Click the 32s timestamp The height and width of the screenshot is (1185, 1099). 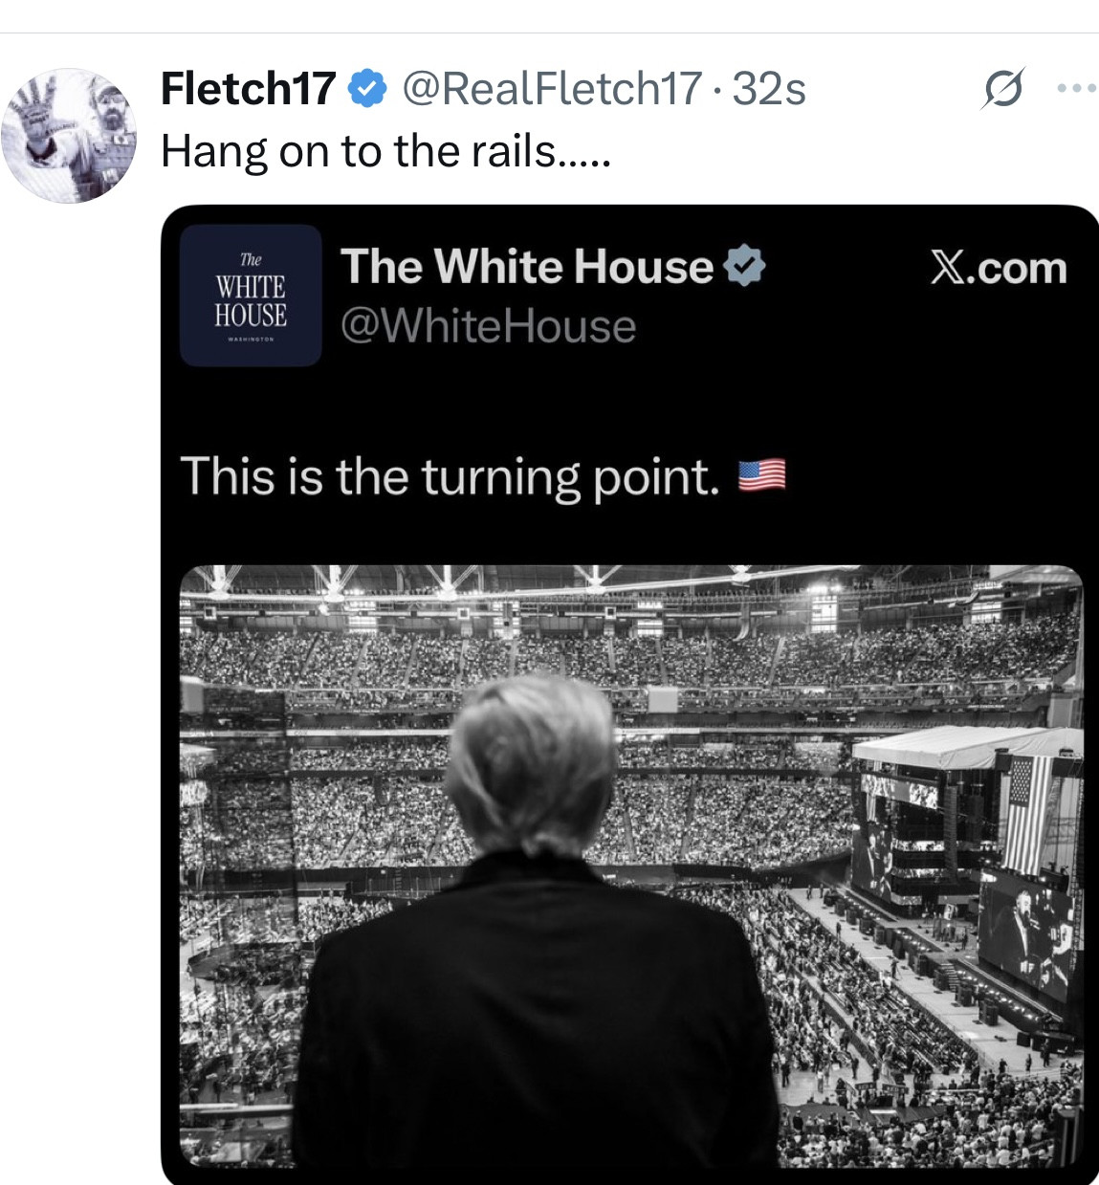tap(769, 88)
